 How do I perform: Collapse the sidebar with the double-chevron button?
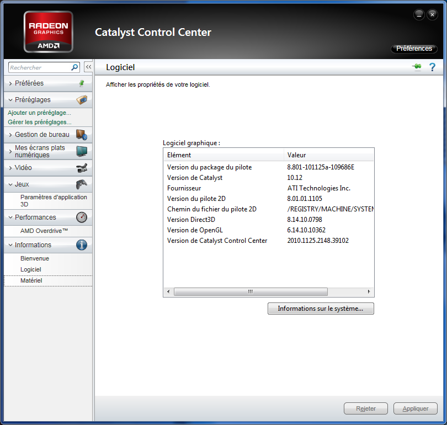pyautogui.click(x=88, y=66)
